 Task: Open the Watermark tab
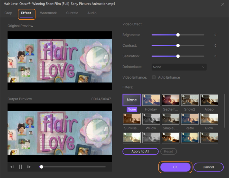tap(48, 13)
